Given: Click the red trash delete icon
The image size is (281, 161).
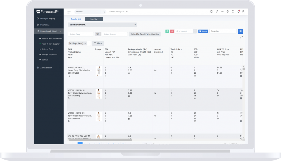Looking at the screenshot, I should point(172,31).
